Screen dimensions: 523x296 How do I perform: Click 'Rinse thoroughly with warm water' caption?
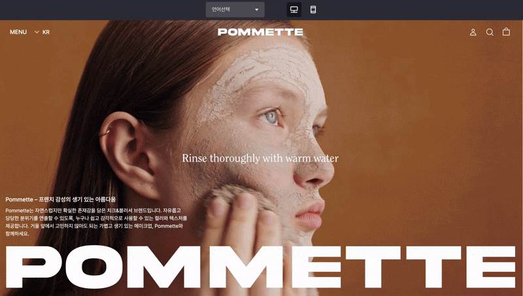(x=260, y=158)
